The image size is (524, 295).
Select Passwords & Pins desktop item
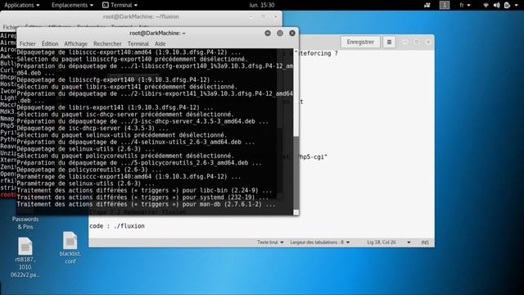pos(25,223)
